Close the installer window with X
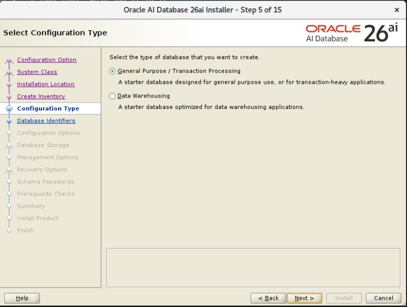Screen dimensions: 407x307 [x=397, y=10]
